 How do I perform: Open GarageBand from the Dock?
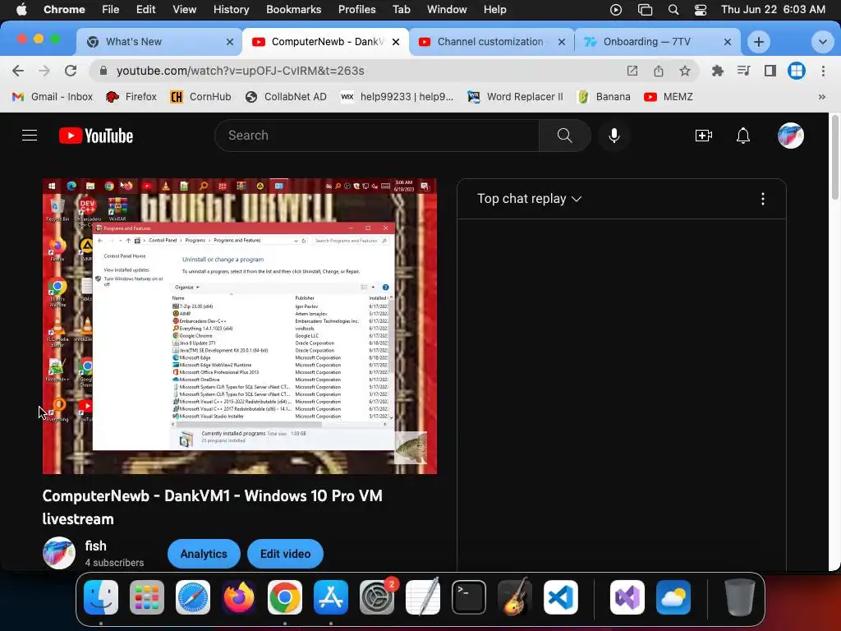coord(515,597)
